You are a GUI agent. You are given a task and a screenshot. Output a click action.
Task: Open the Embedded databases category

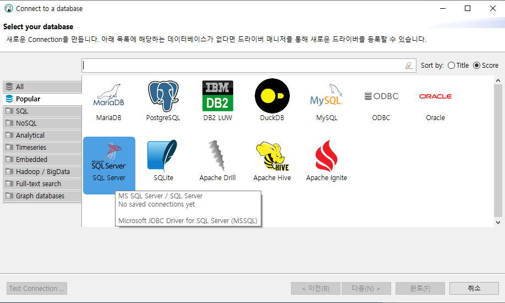point(42,159)
